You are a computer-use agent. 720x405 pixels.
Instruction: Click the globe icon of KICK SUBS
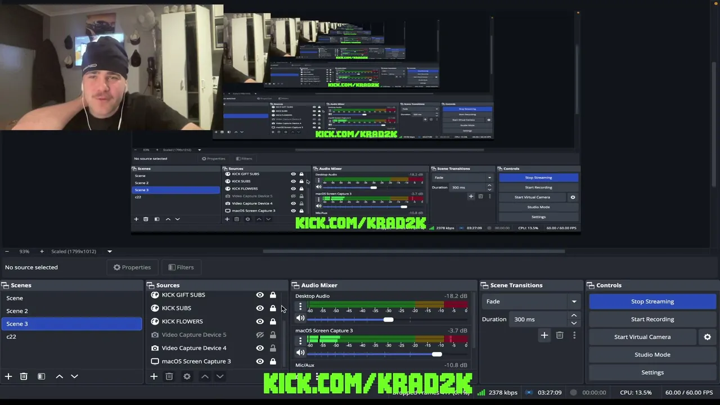155,308
